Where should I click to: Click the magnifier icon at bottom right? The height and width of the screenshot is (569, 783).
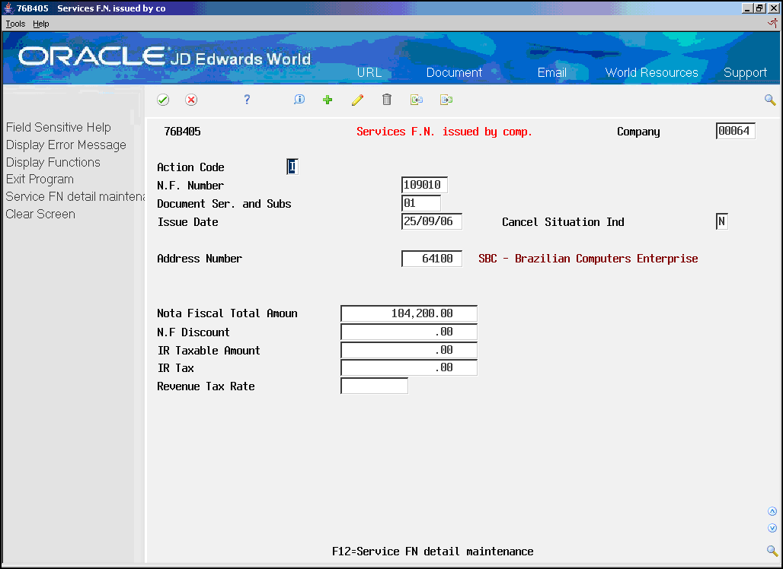coord(772,551)
